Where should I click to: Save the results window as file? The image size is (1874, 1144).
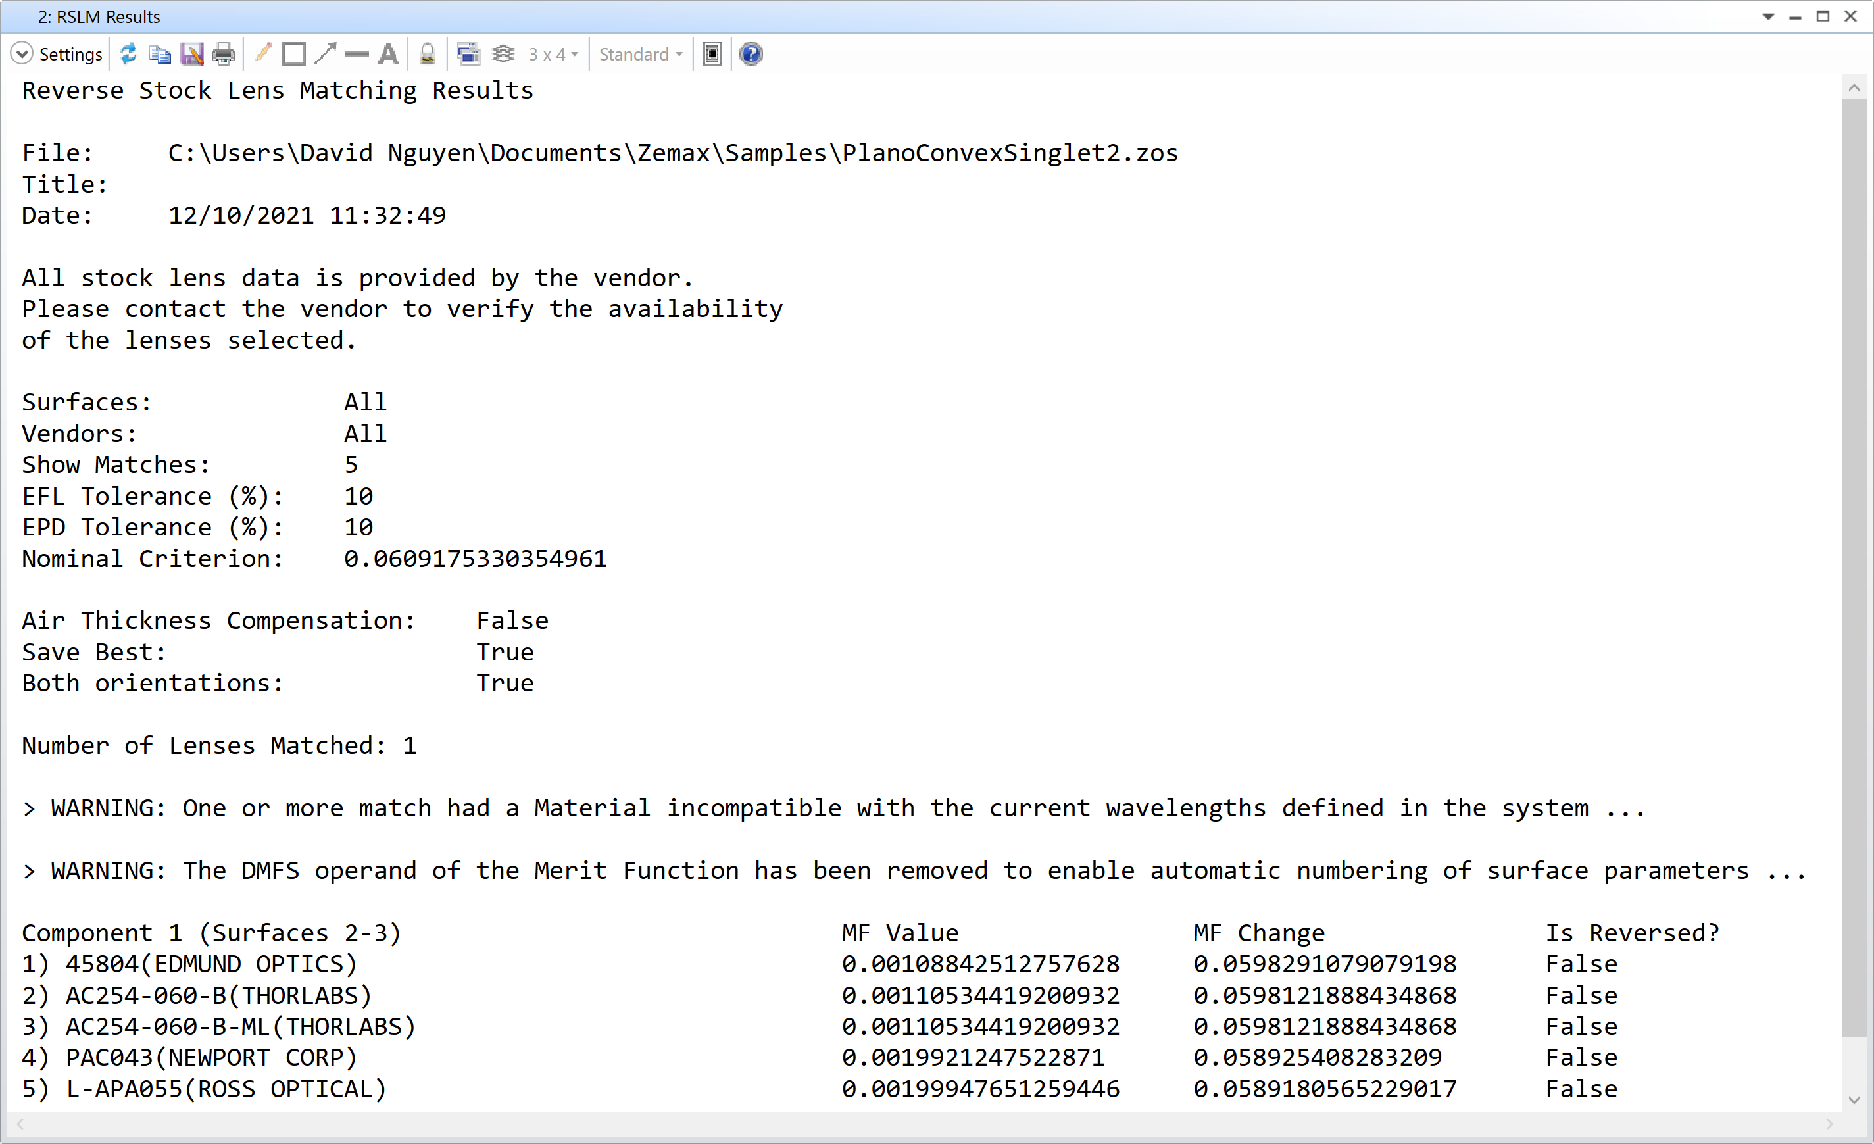pyautogui.click(x=191, y=54)
